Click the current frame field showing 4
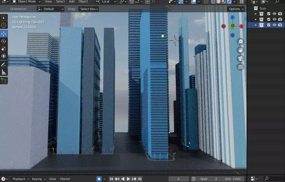 178,179
